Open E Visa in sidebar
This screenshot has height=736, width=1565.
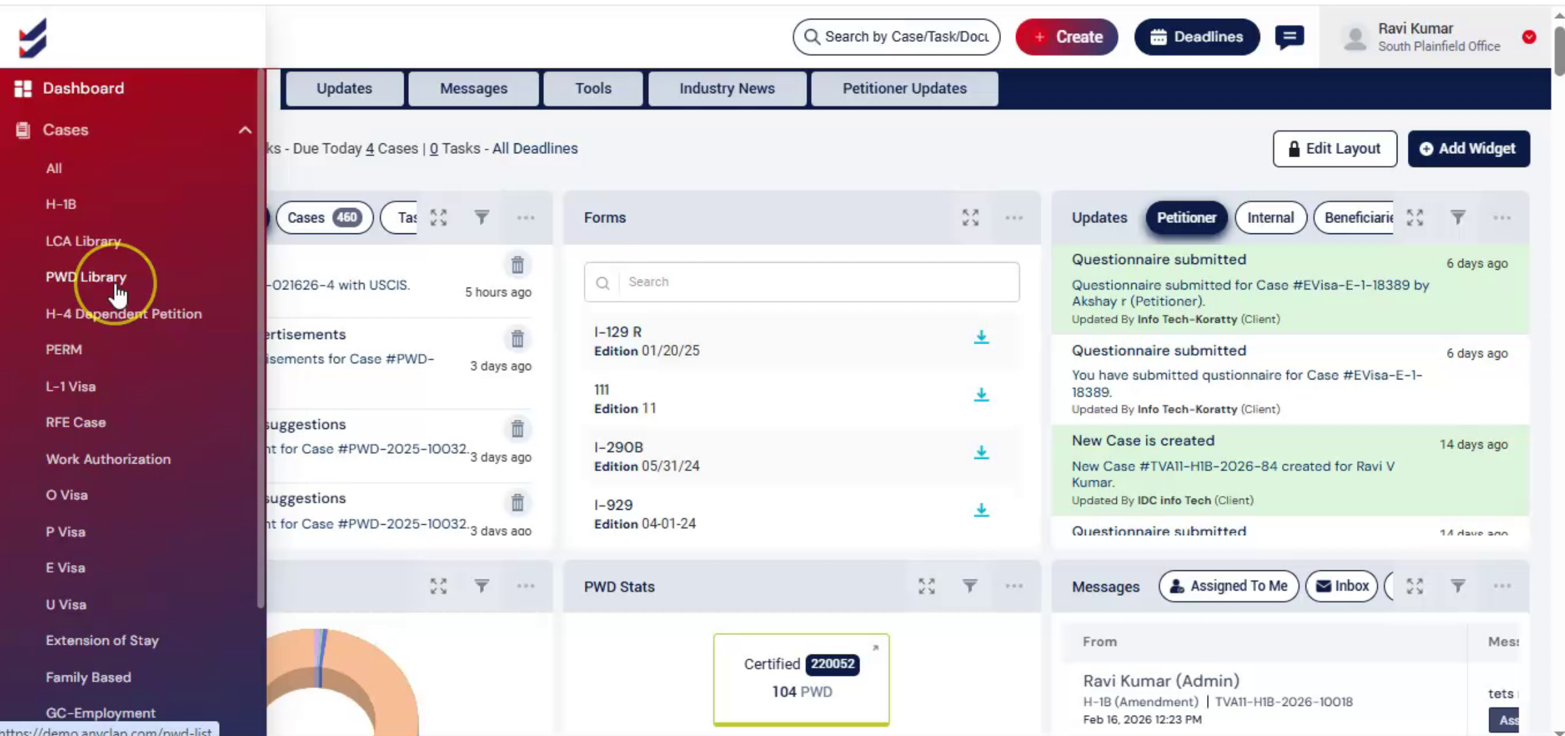click(x=65, y=568)
